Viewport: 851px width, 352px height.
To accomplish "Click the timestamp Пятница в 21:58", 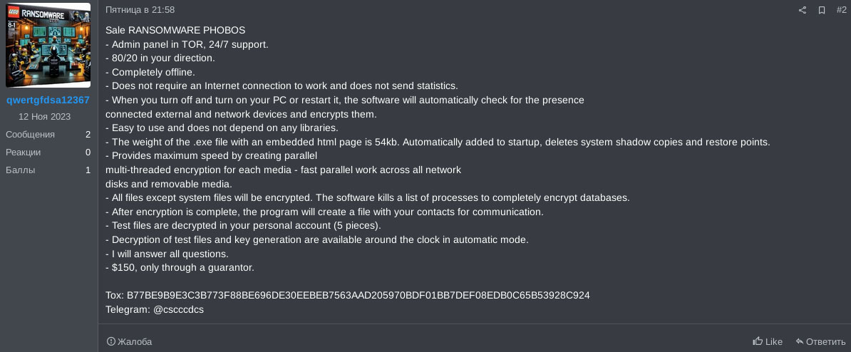I will click(140, 10).
